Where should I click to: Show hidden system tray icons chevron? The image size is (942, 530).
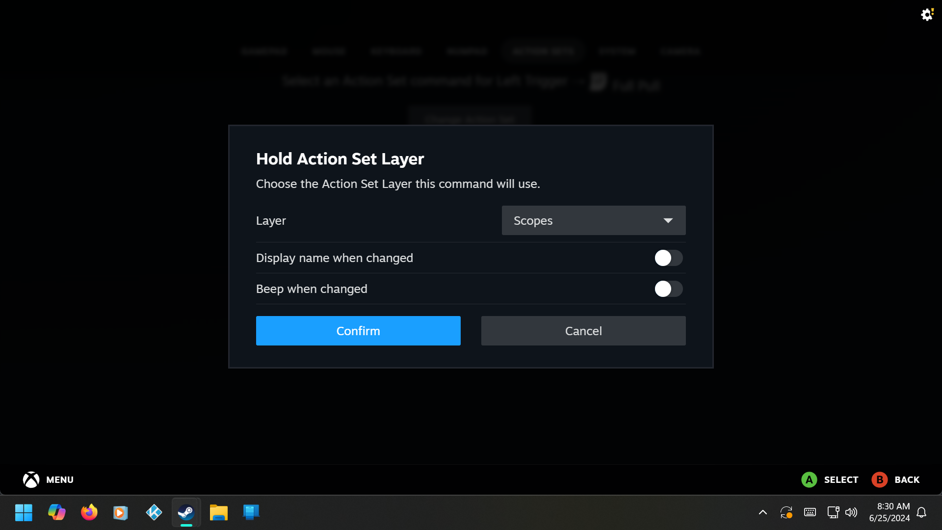pyautogui.click(x=762, y=512)
